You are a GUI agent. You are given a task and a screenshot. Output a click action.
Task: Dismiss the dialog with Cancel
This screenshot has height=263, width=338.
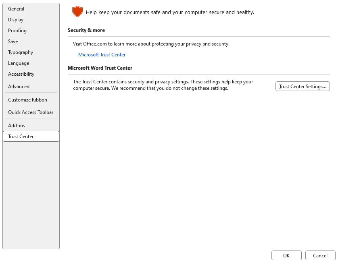[x=320, y=255]
